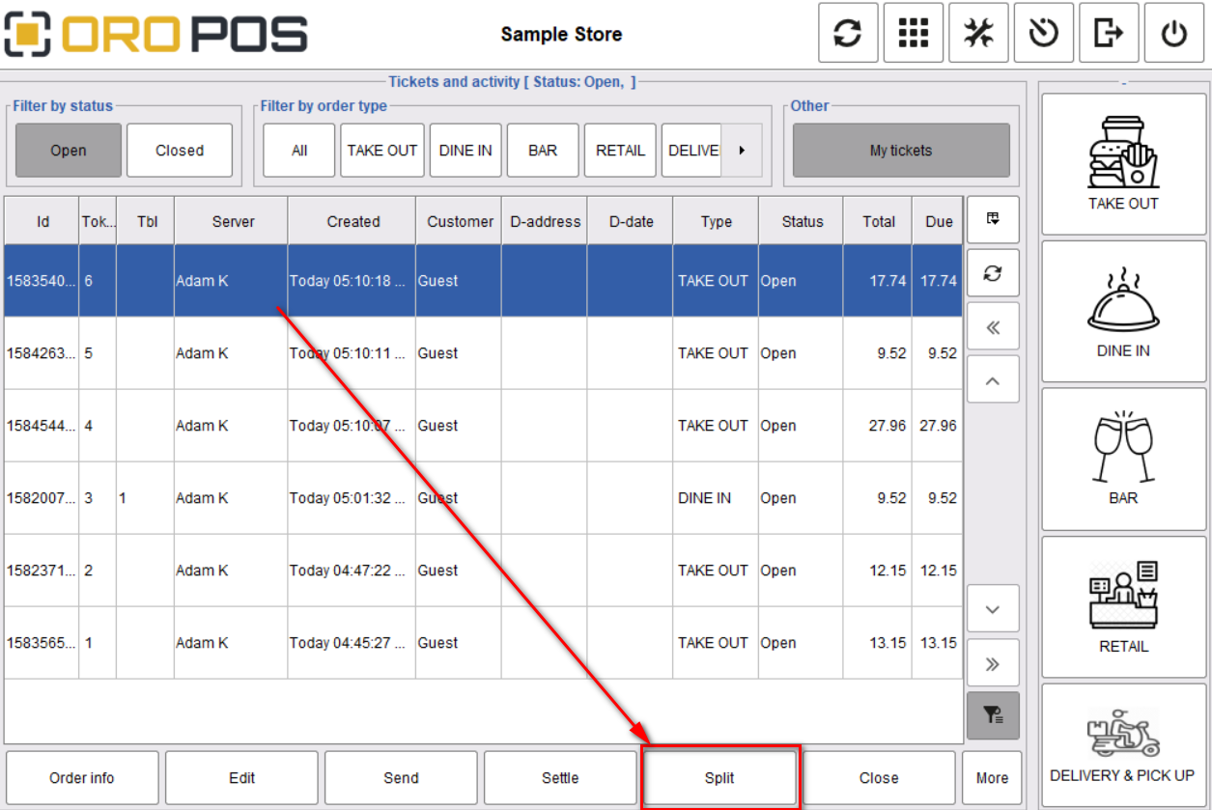Screen dimensions: 1212x810
Task: Move down with the single down chevron
Action: 993,609
